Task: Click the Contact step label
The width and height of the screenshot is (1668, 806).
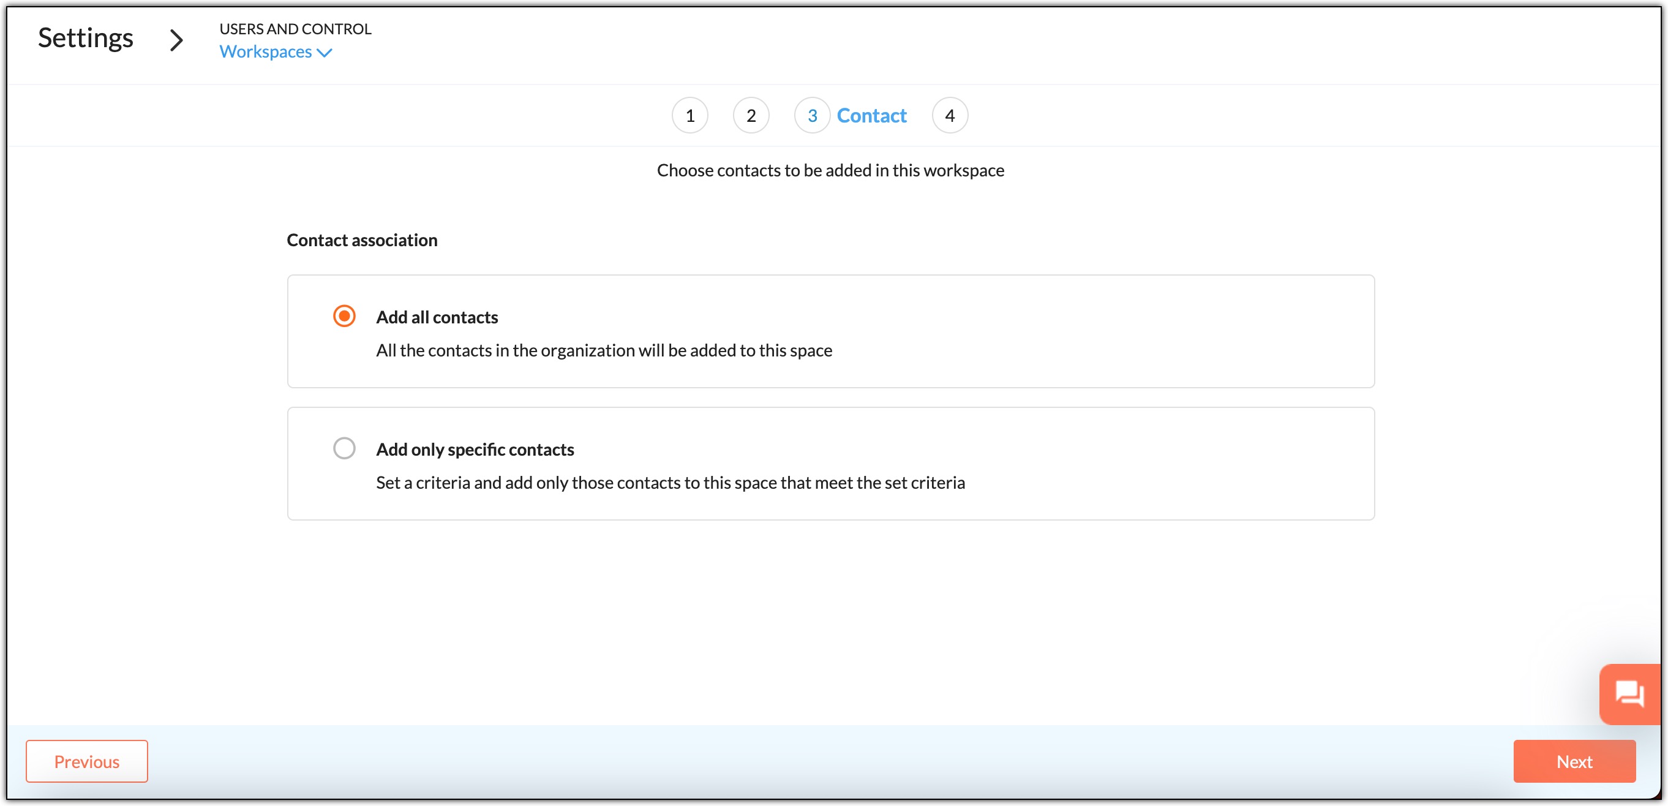Action: (871, 115)
